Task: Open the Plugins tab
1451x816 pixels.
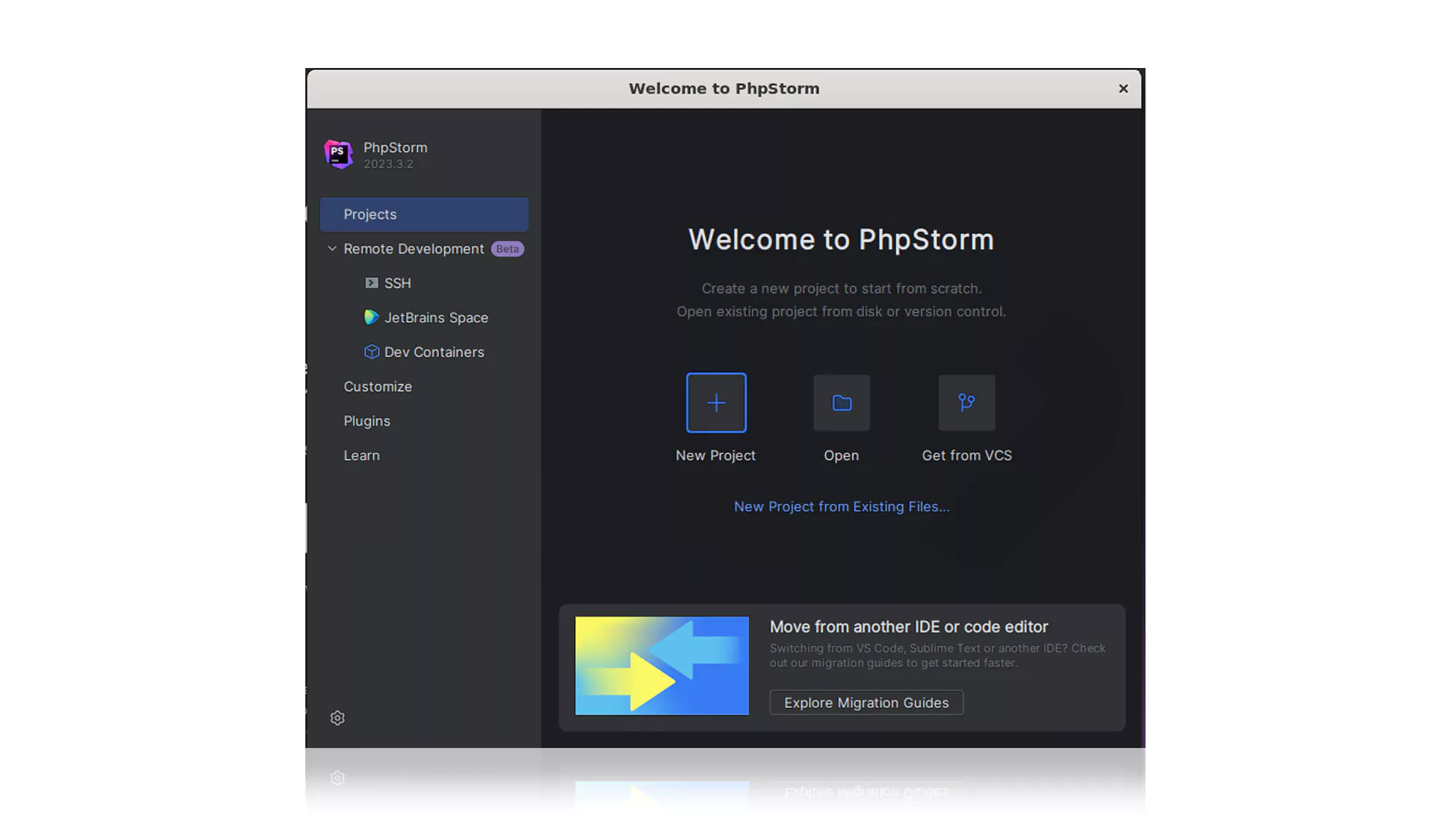Action: [x=367, y=422]
